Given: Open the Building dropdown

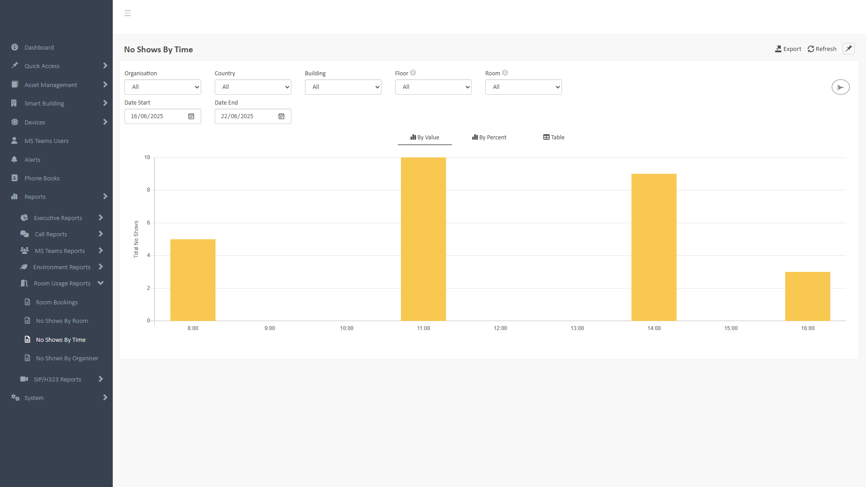Looking at the screenshot, I should click(x=343, y=87).
